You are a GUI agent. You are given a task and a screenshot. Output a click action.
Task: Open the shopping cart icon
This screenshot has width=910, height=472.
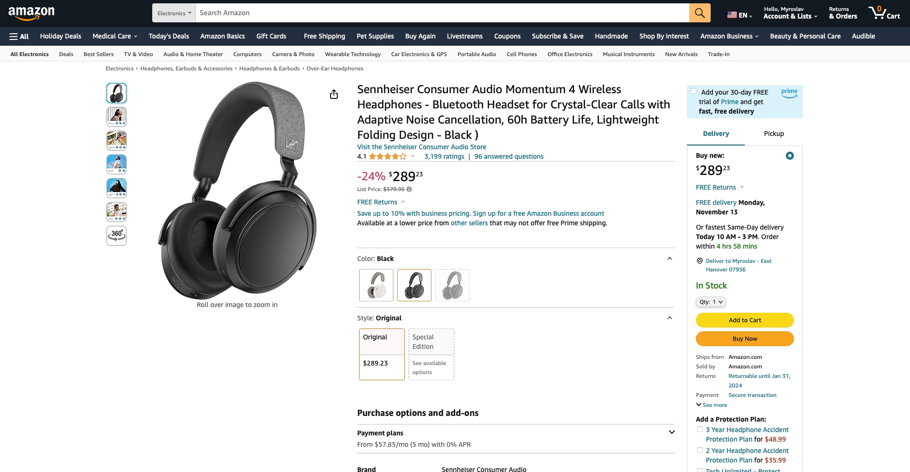click(x=884, y=13)
